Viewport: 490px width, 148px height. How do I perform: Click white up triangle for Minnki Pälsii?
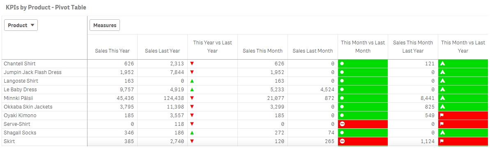click(442, 98)
